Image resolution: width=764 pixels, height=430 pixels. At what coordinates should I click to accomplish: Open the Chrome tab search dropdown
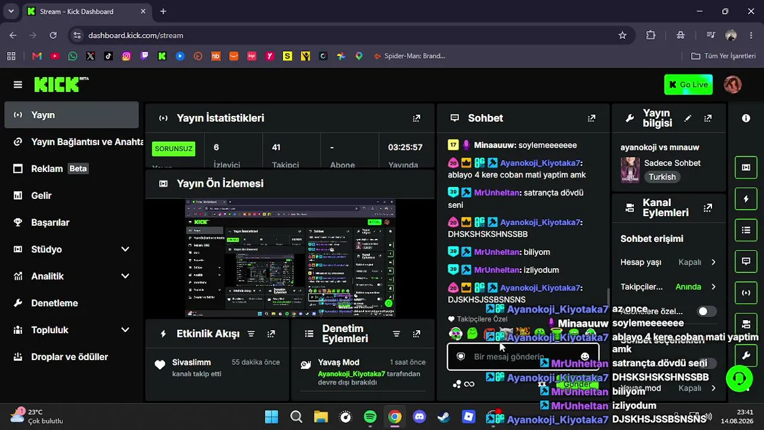pyautogui.click(x=11, y=11)
